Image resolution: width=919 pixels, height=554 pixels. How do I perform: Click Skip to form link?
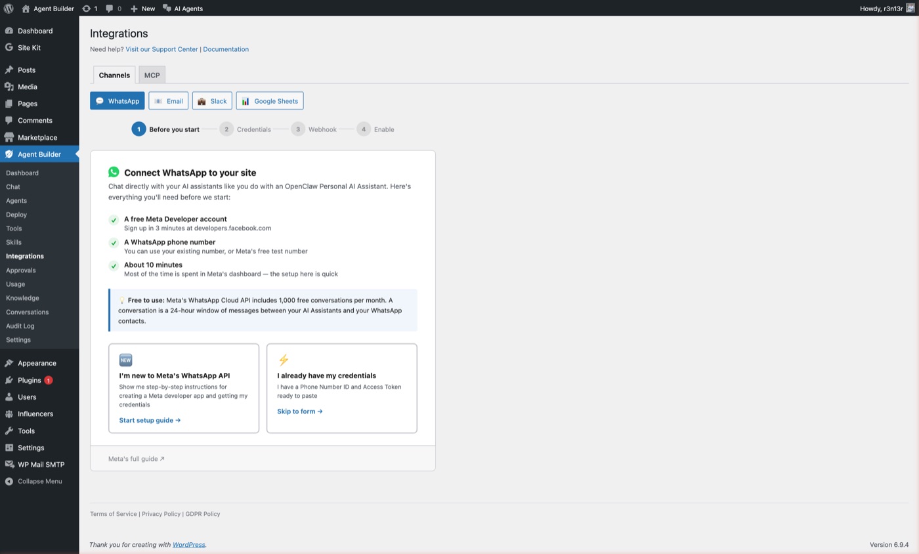point(299,412)
